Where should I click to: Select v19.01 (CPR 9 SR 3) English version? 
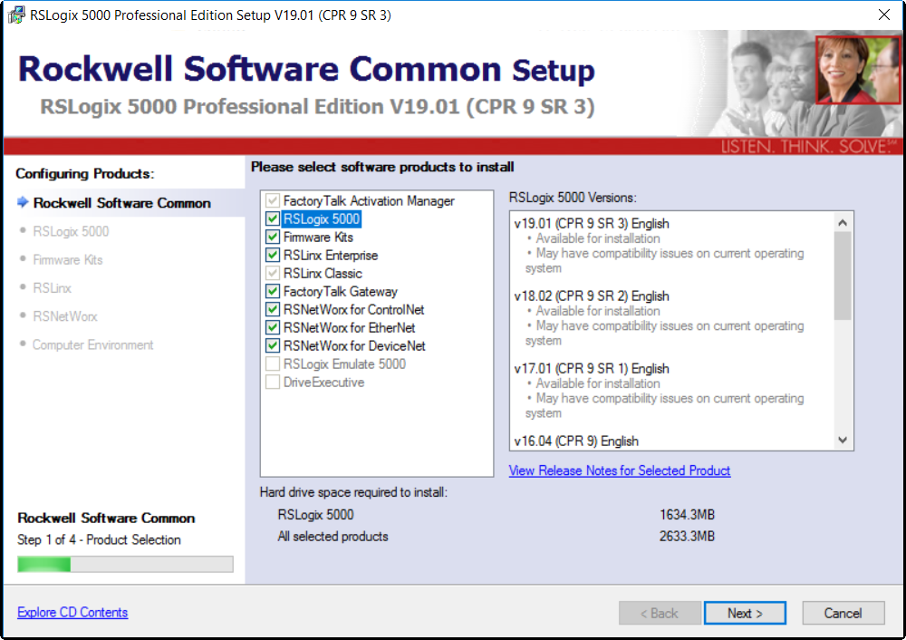592,224
